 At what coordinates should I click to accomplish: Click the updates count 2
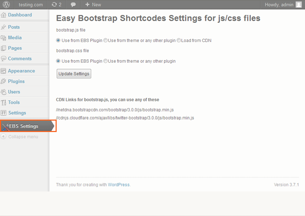point(60,5)
